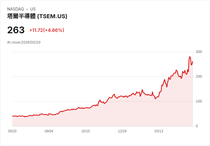Click the NASDAQ exchange label

point(15,9)
